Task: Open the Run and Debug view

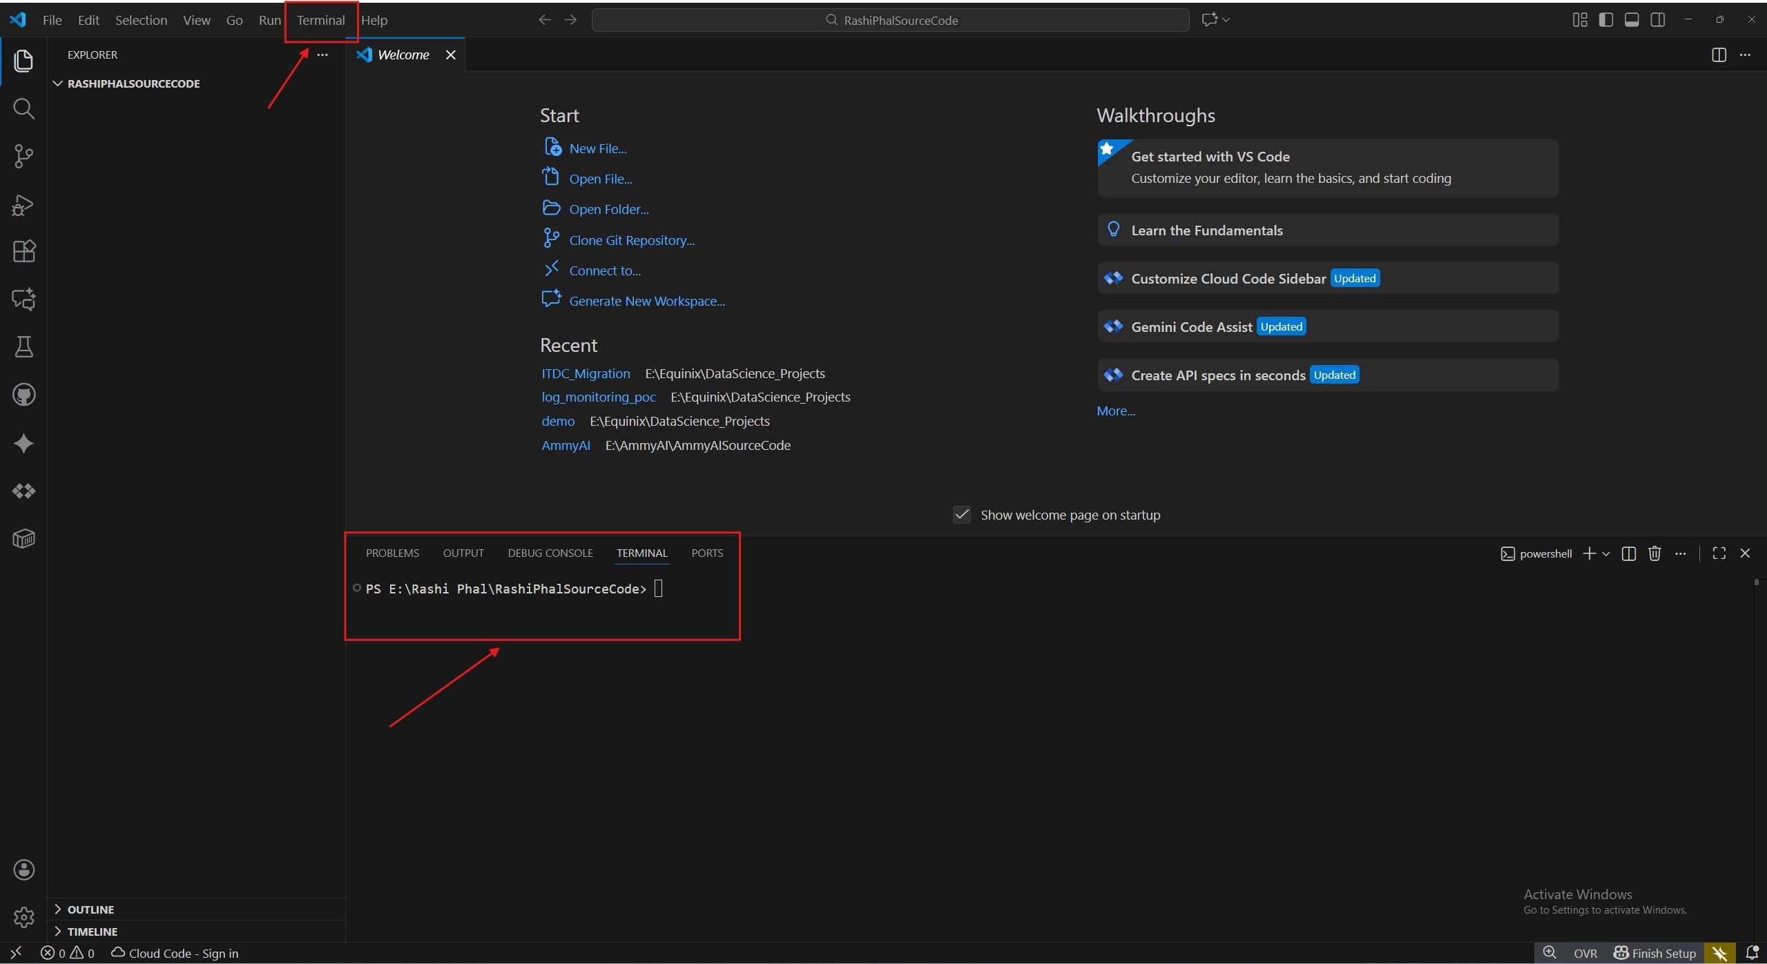Action: pyautogui.click(x=23, y=204)
